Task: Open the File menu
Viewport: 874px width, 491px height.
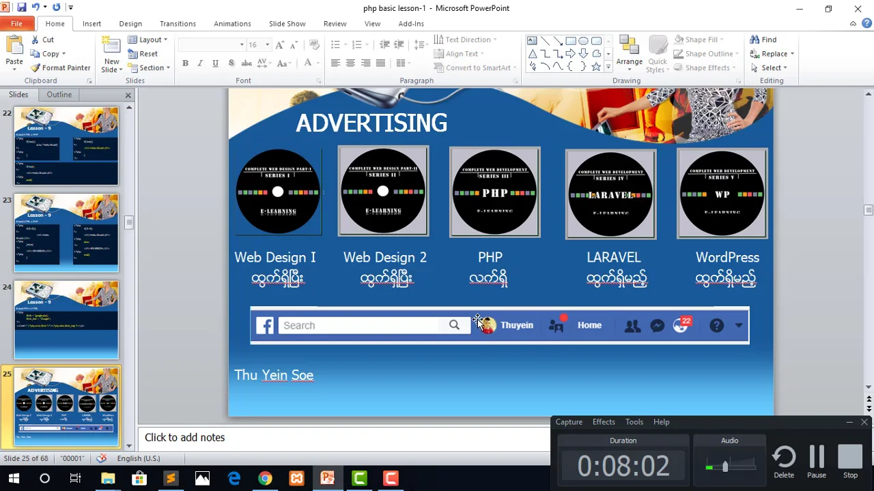Action: 16,24
